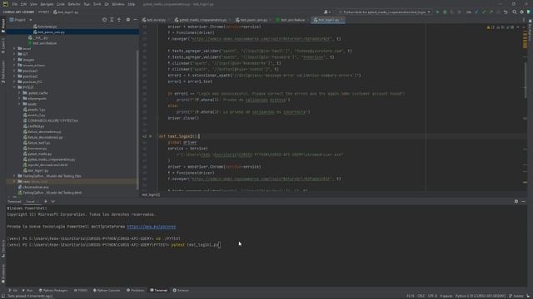
Task: Expand the practicas_PC folder
Action: (x=14, y=81)
